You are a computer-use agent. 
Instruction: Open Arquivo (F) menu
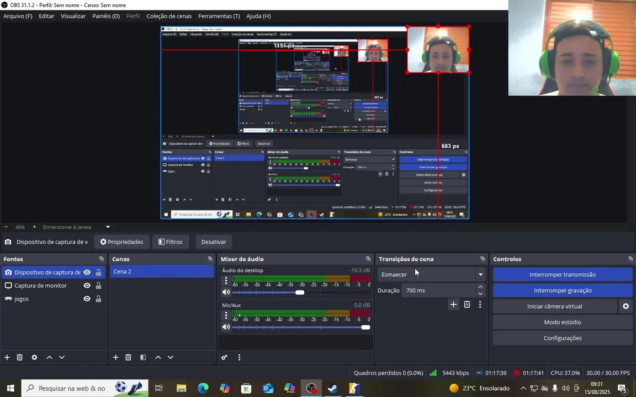pos(18,16)
